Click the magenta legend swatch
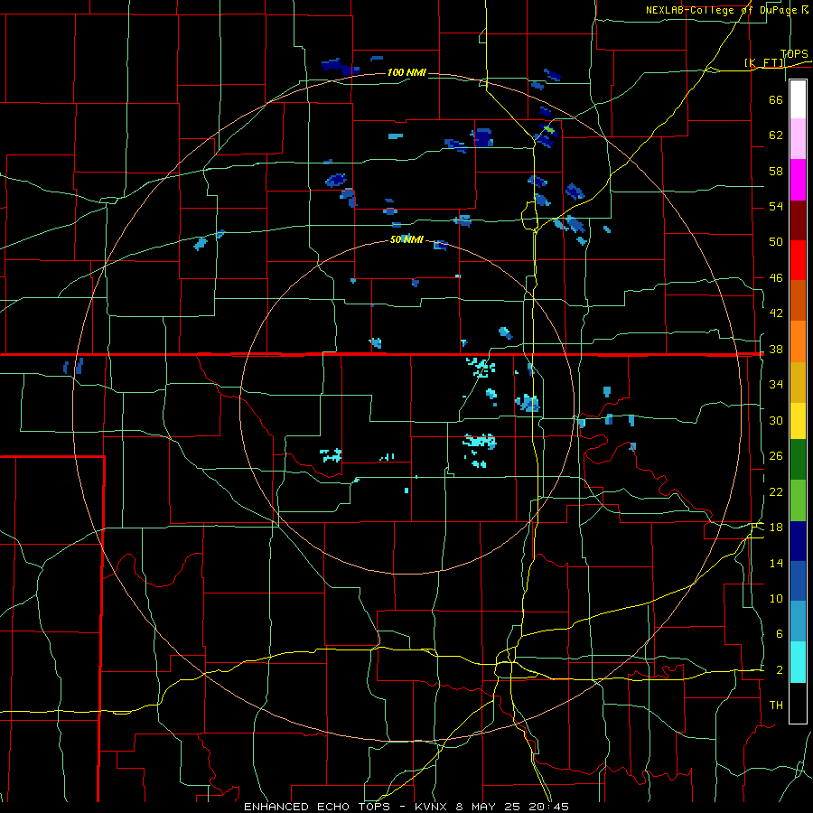 [798, 180]
